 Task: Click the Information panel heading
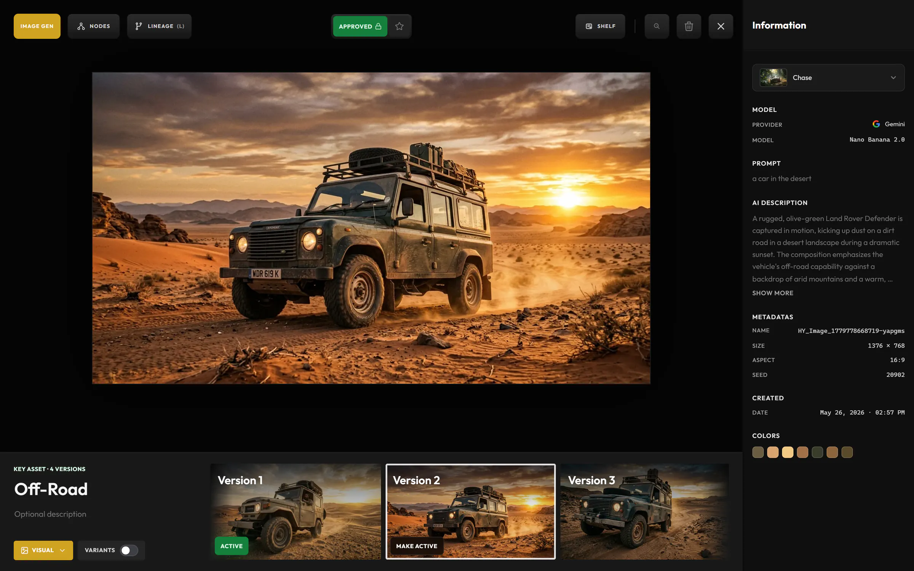[x=779, y=26]
